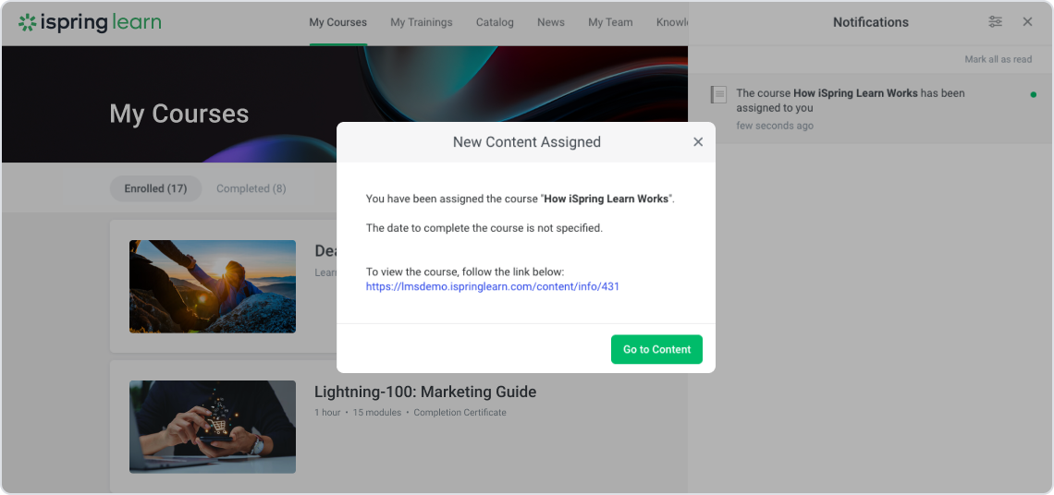The height and width of the screenshot is (495, 1054).
Task: Select the Enrolled (17) filter
Action: point(156,188)
